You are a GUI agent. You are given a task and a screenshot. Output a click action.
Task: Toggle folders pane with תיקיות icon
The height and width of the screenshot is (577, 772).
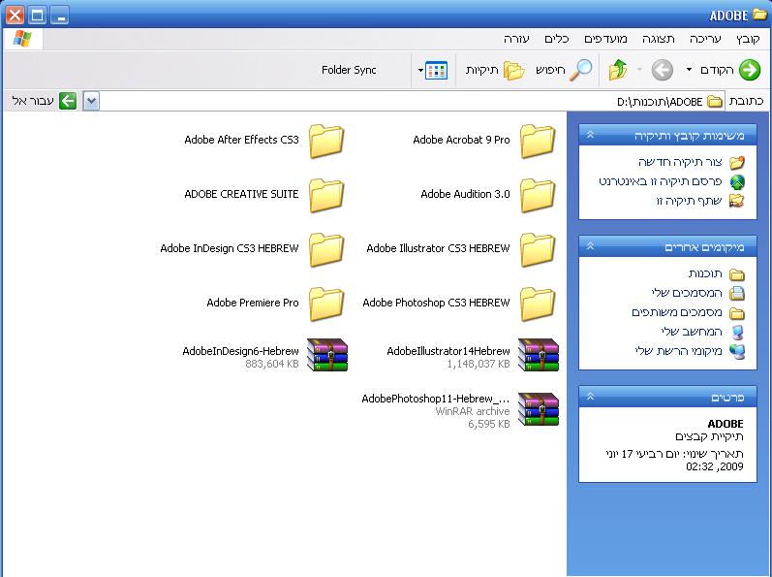[513, 71]
